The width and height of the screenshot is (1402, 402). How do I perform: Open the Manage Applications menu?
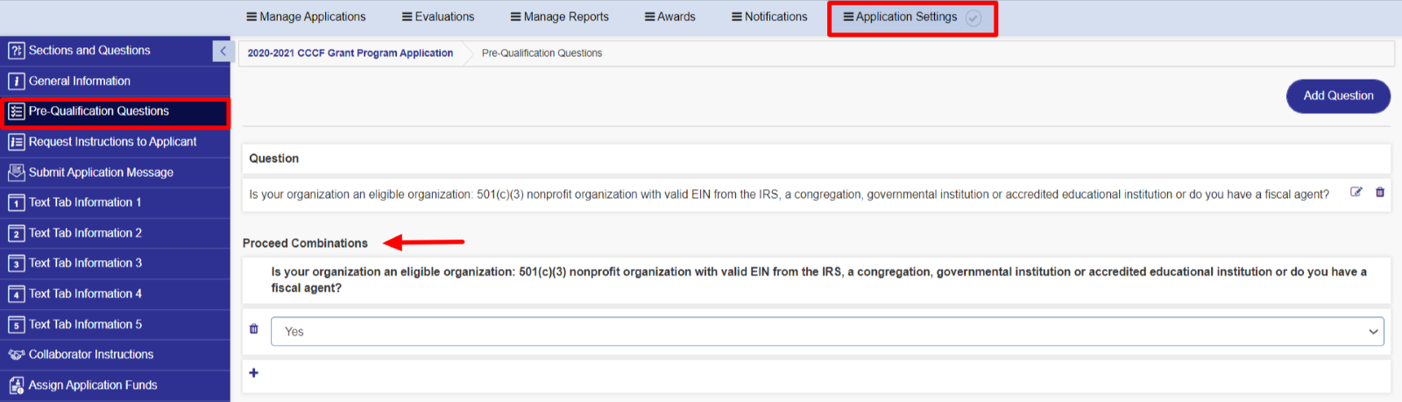306,17
